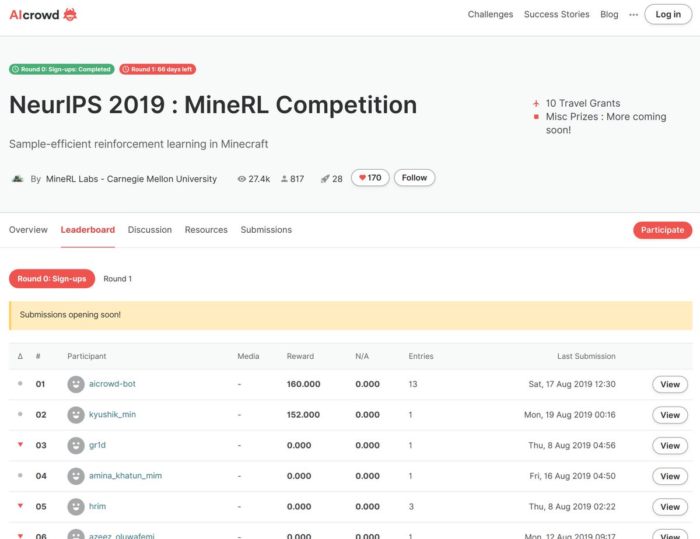The height and width of the screenshot is (539, 700).
Task: Click the participants person icon
Action: point(284,179)
